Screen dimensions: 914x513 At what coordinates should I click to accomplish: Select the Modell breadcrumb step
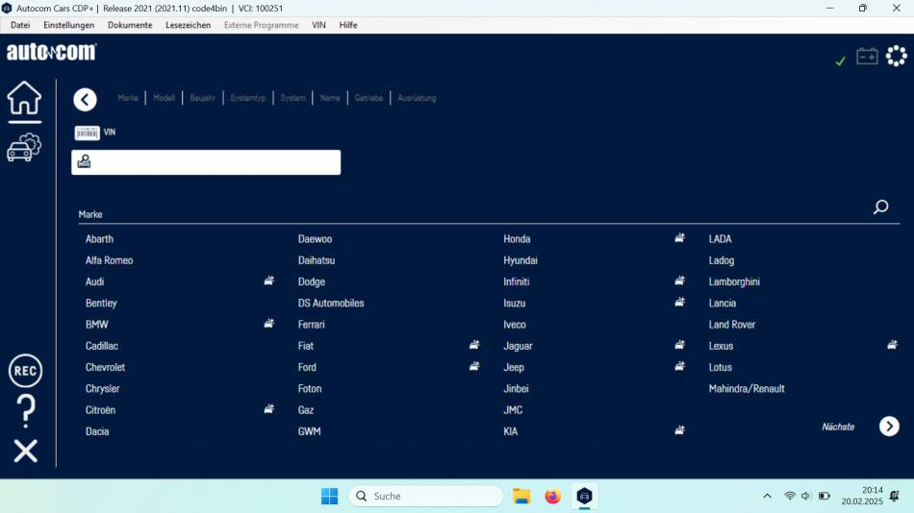click(x=164, y=98)
